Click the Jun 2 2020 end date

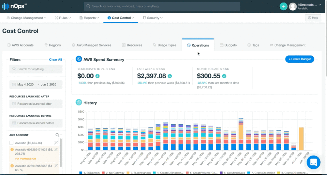49,84
